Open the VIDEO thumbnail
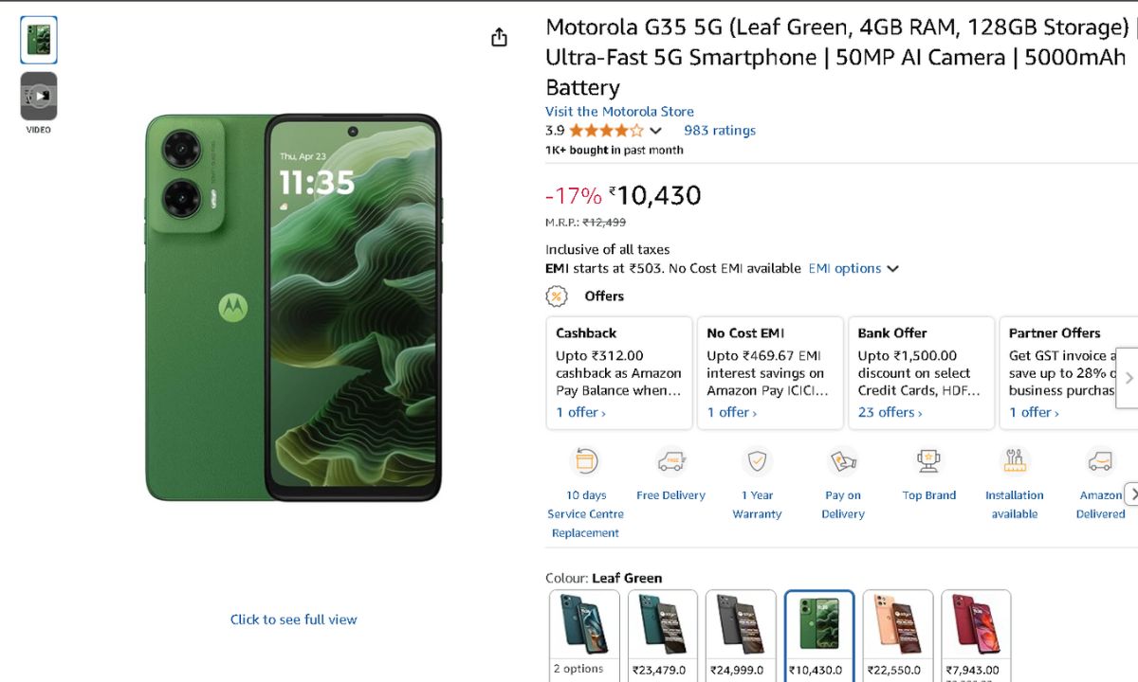This screenshot has width=1138, height=682. pos(39,97)
